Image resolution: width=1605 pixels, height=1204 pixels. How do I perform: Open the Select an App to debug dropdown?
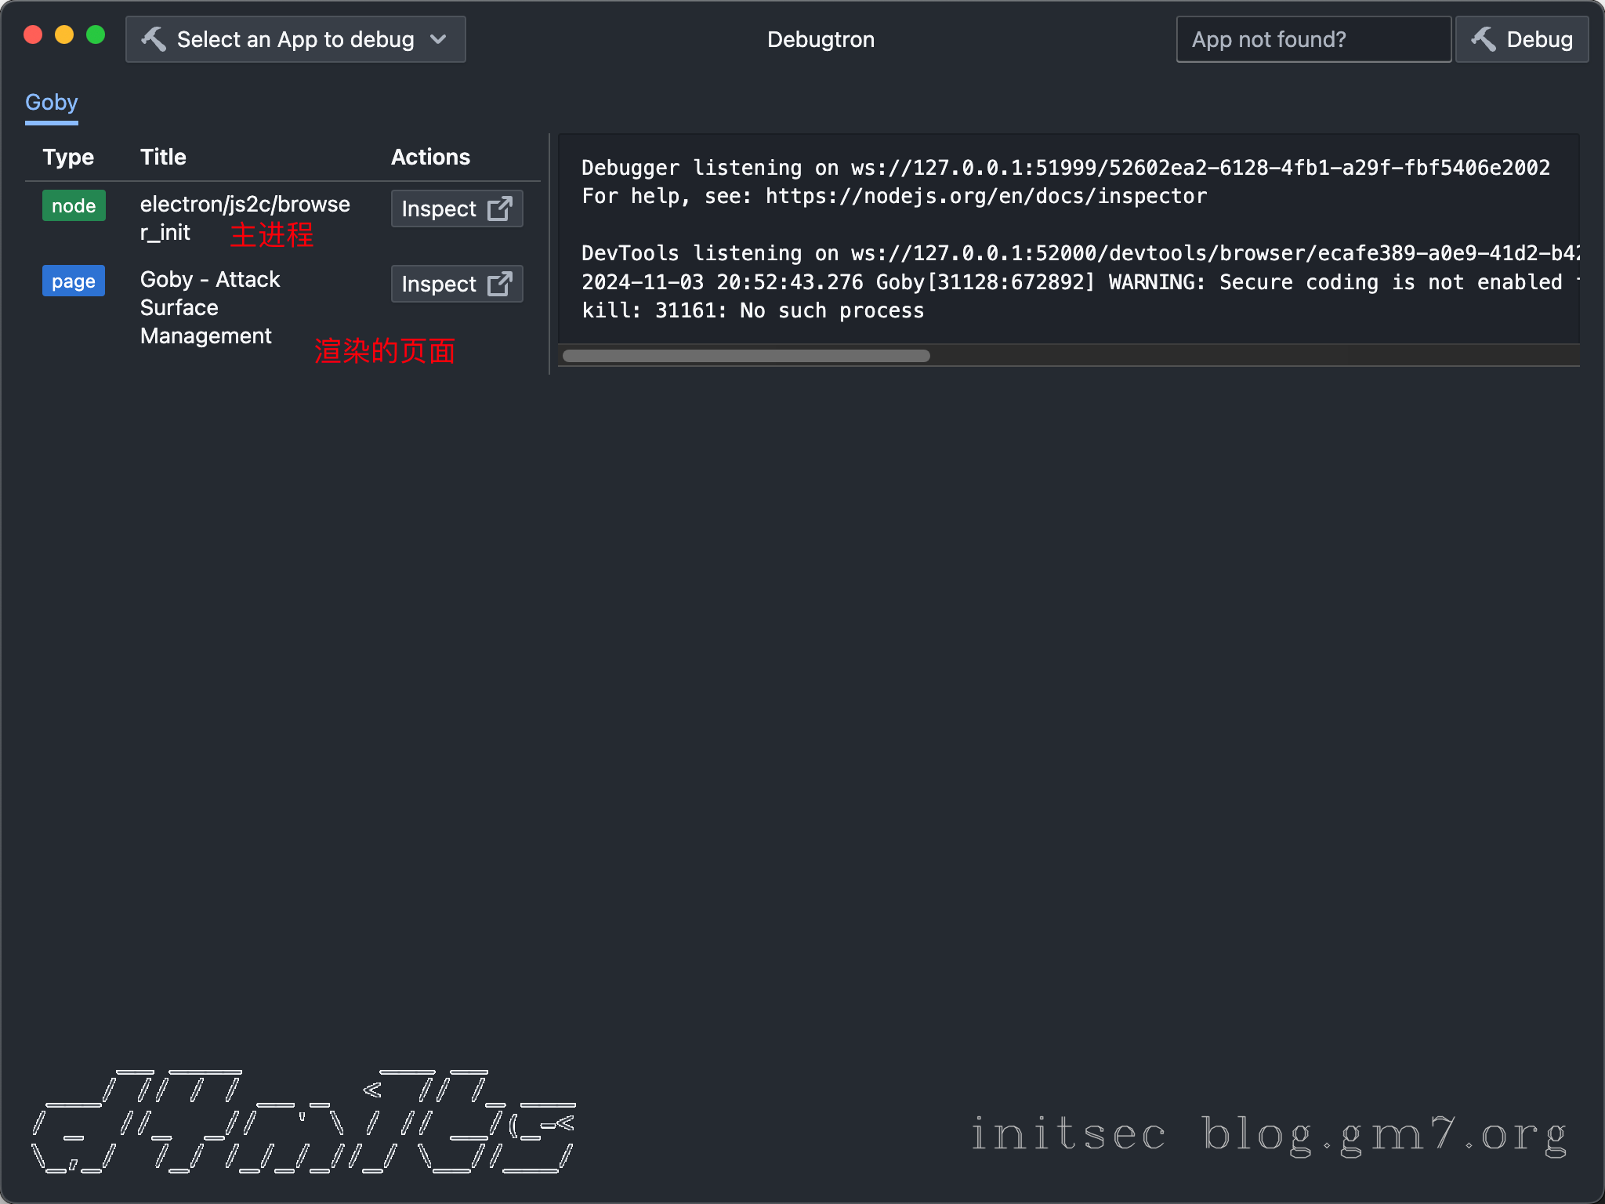(x=295, y=39)
